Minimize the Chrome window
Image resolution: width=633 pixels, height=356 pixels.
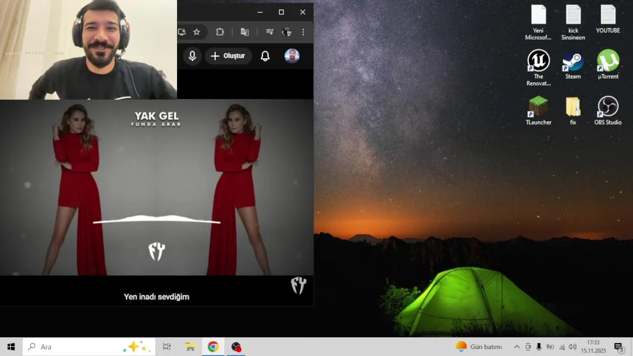tap(260, 12)
